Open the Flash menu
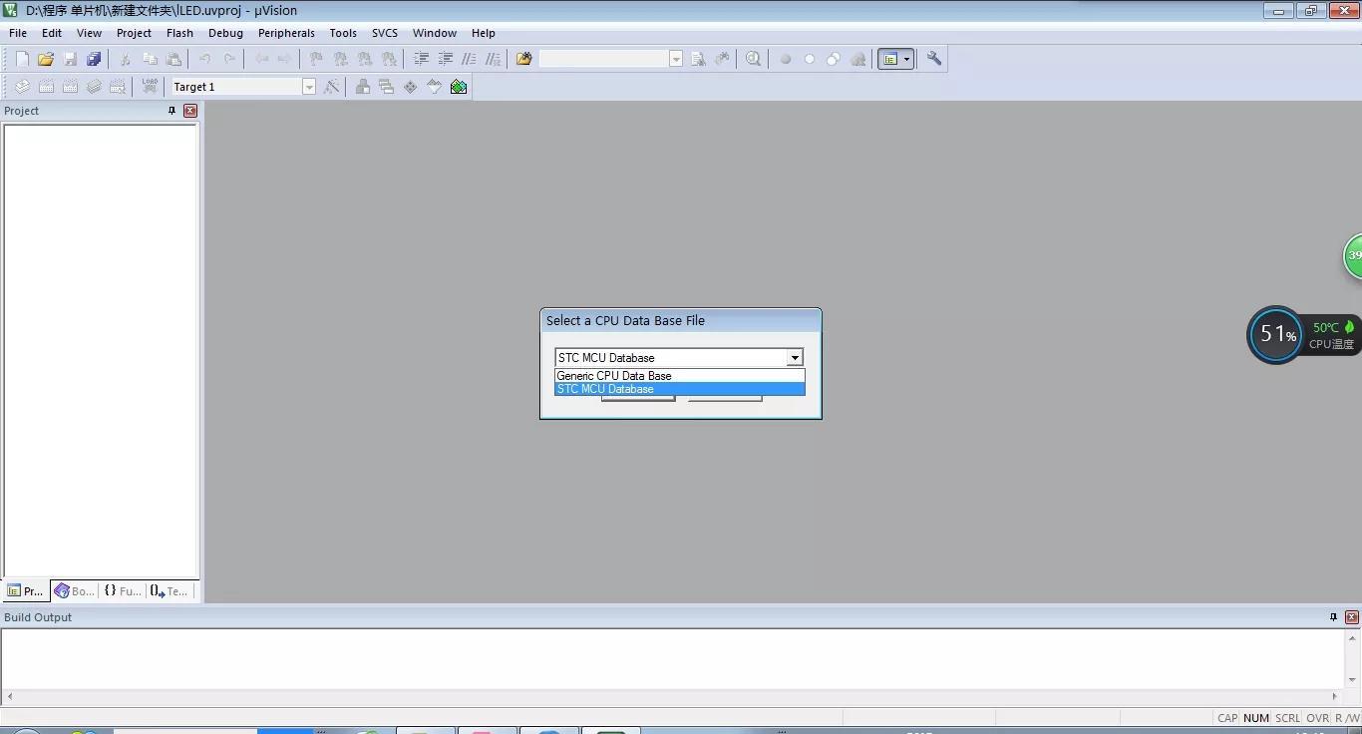 180,33
